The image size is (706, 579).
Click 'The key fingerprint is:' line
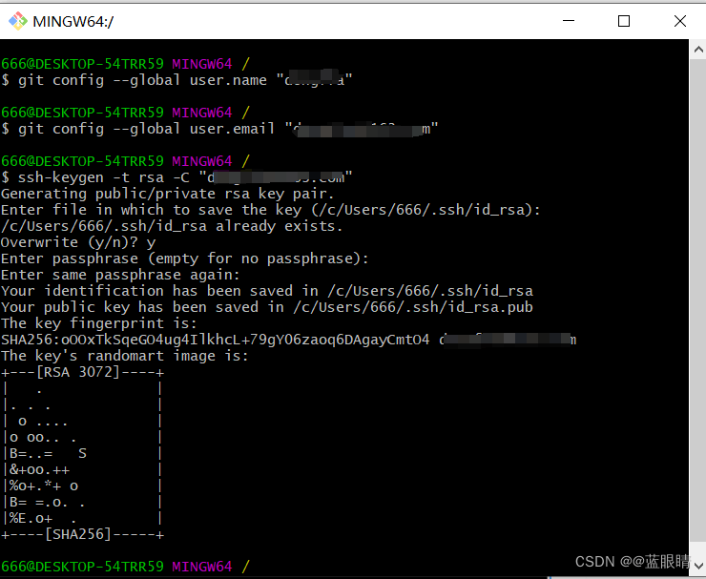point(99,323)
